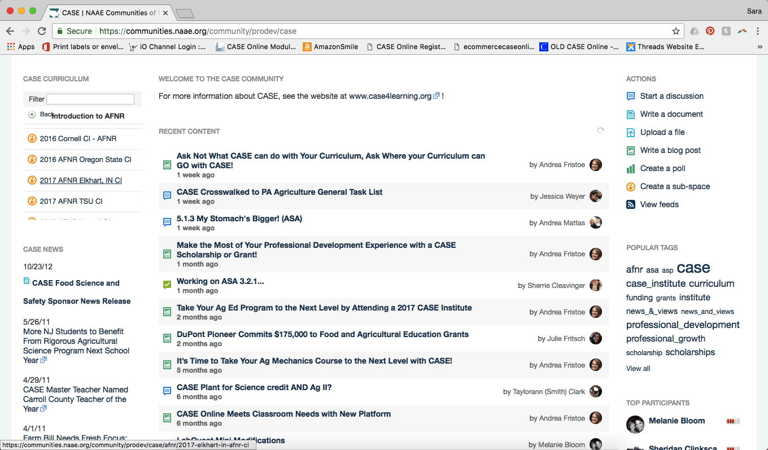Open CASE Crosswalked to PA Agriculture post

[x=280, y=192]
